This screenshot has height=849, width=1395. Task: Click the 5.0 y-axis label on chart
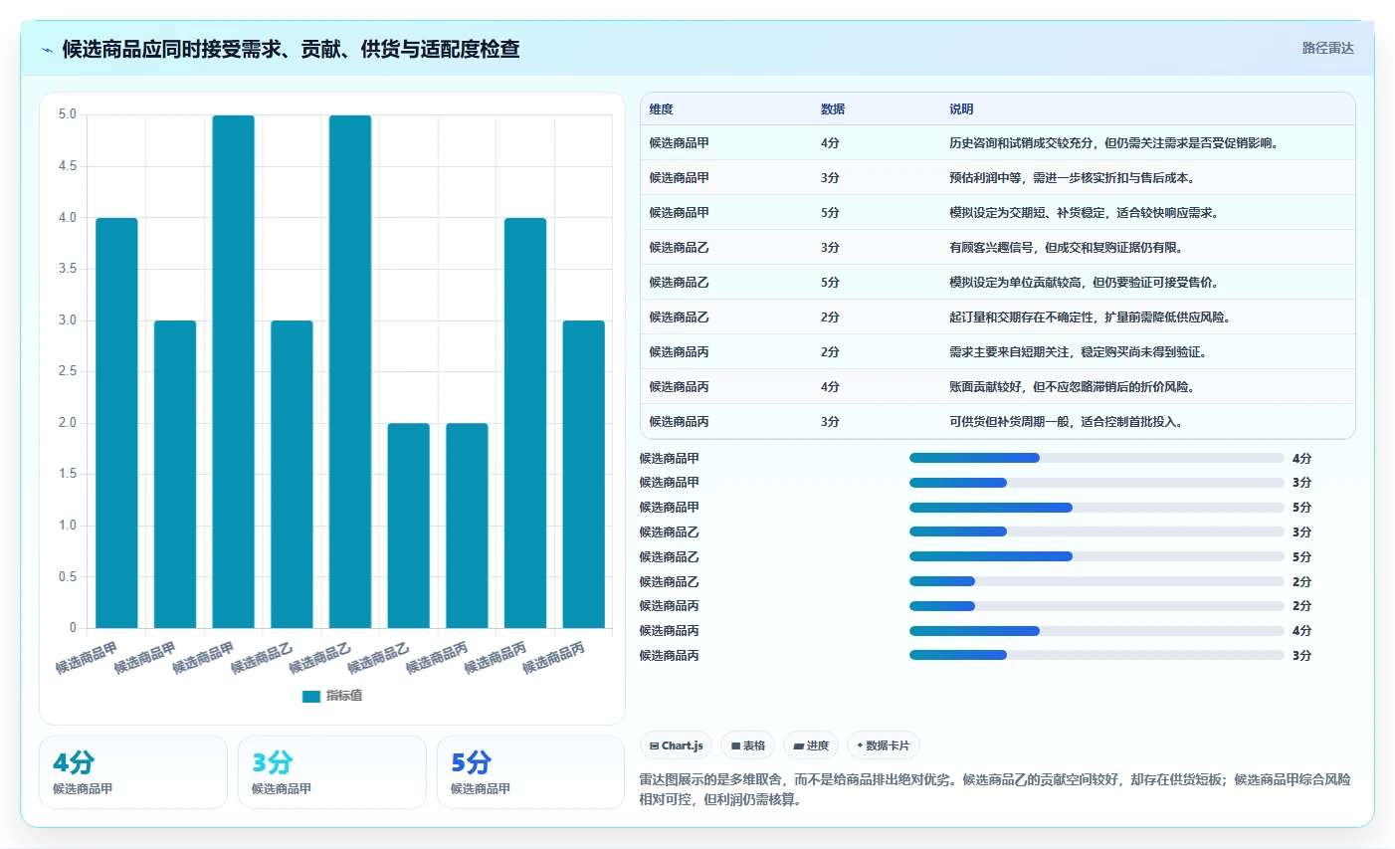pos(68,114)
